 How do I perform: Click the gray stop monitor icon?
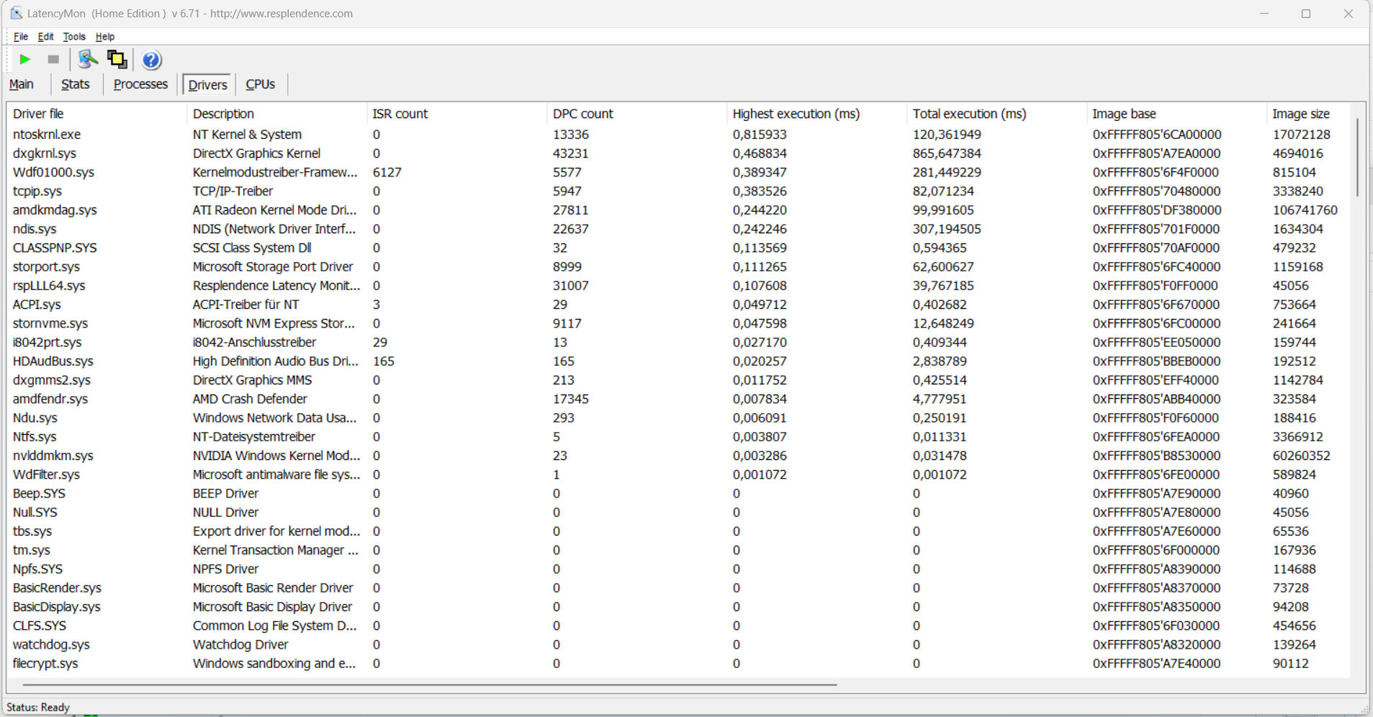pyautogui.click(x=53, y=60)
